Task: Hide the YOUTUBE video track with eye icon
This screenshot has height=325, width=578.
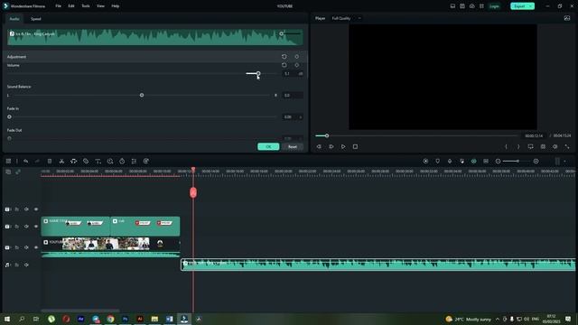Action: coord(36,247)
